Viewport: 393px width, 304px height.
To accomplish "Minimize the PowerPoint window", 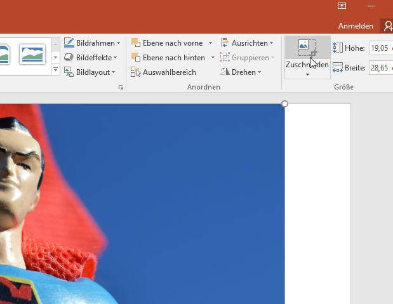I will point(371,6).
